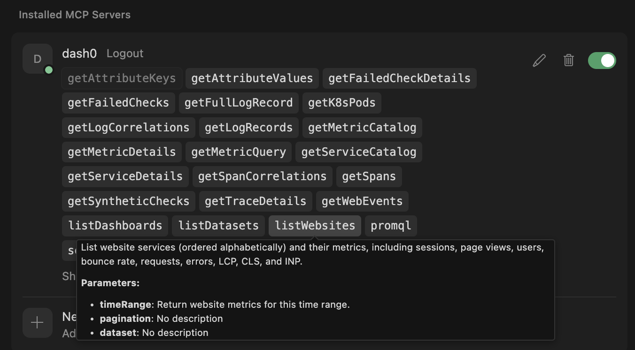Toggle the getAttributeValues tool
This screenshot has height=350, width=635.
pos(252,78)
